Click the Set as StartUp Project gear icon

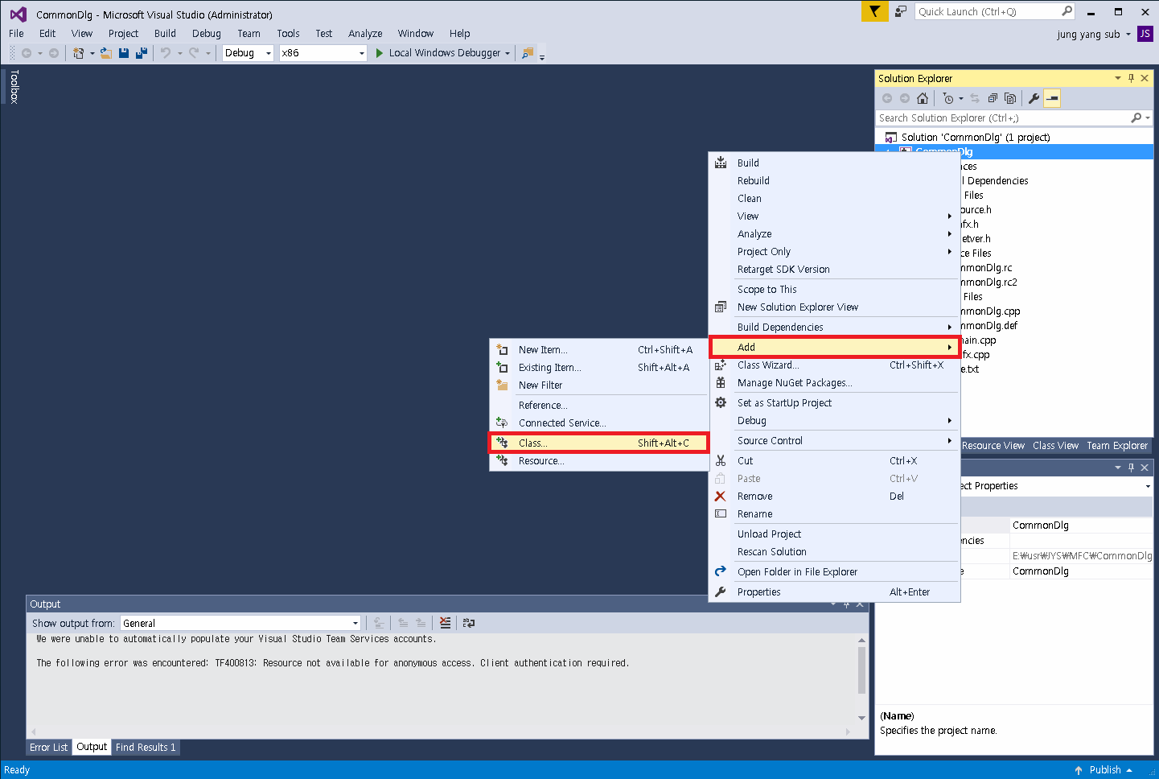721,403
